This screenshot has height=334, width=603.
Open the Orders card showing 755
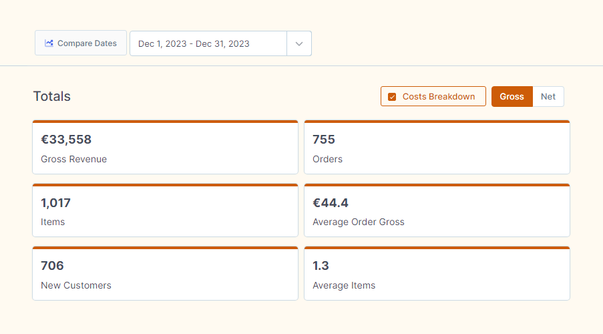tap(437, 147)
